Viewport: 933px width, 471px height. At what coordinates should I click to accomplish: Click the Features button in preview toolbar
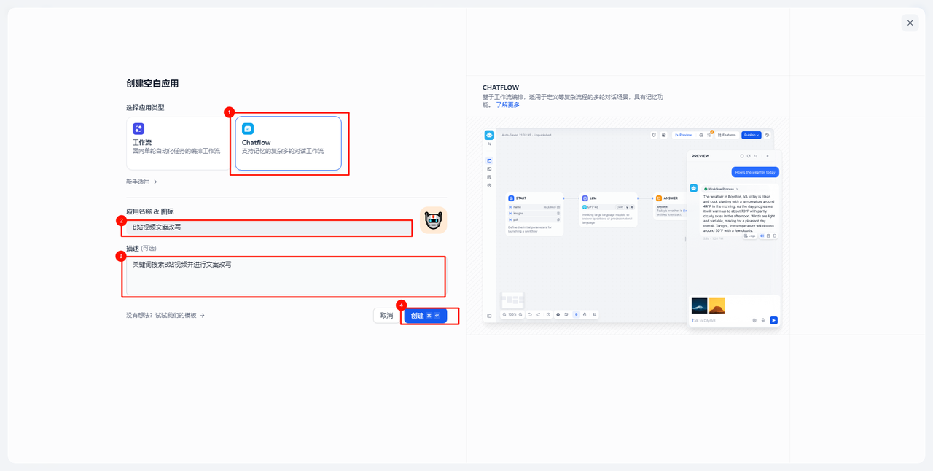tap(727, 135)
